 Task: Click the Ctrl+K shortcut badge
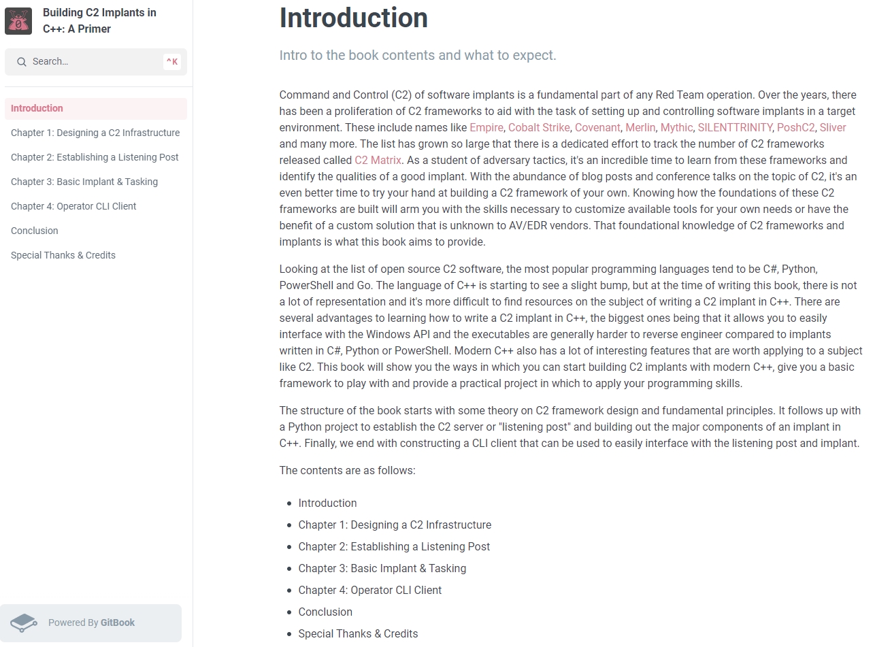click(172, 62)
